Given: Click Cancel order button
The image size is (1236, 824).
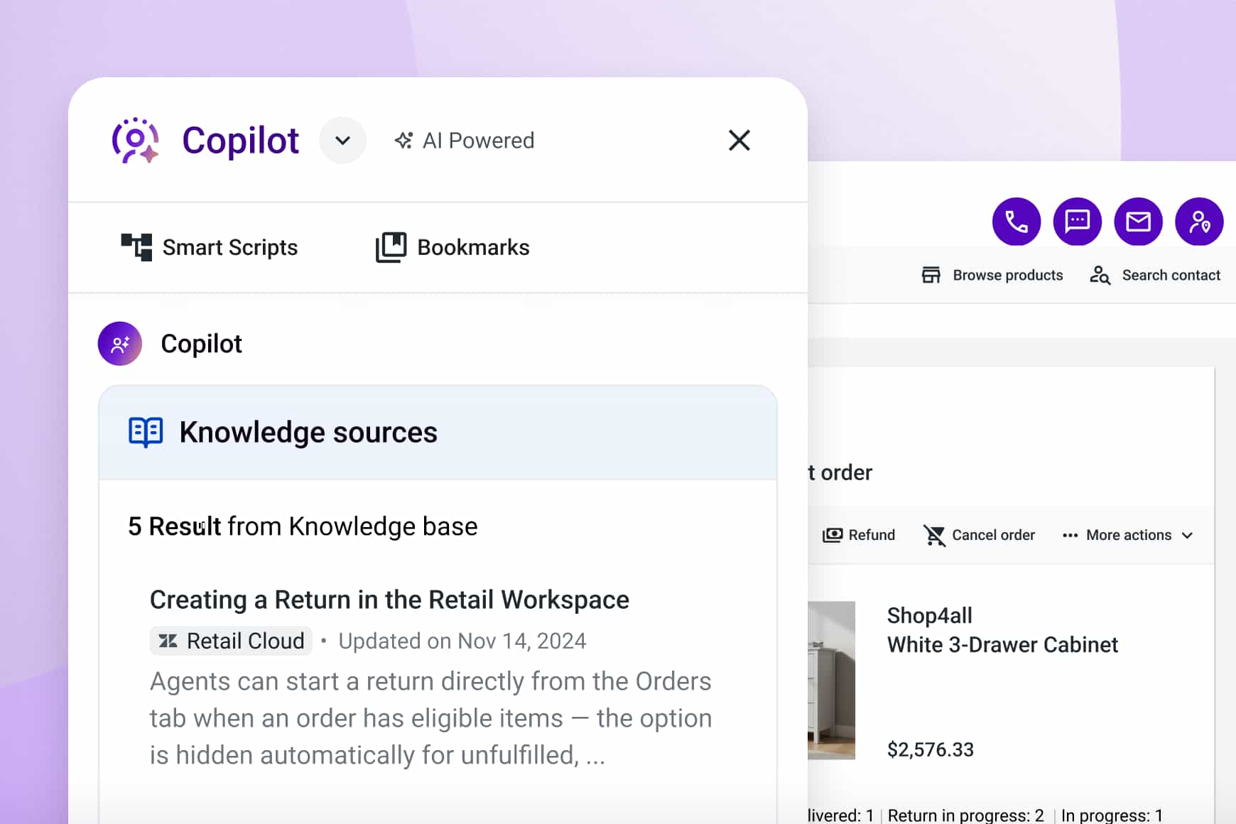Looking at the screenshot, I should pos(979,535).
